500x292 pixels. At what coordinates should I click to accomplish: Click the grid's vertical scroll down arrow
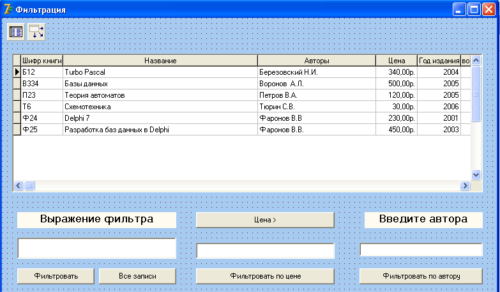tap(476, 174)
